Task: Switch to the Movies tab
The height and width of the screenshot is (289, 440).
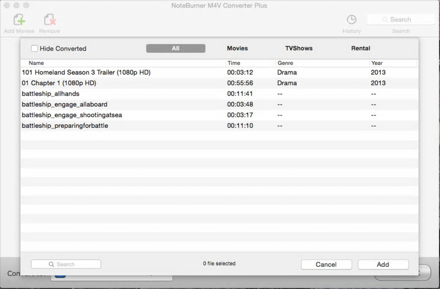Action: click(x=237, y=48)
